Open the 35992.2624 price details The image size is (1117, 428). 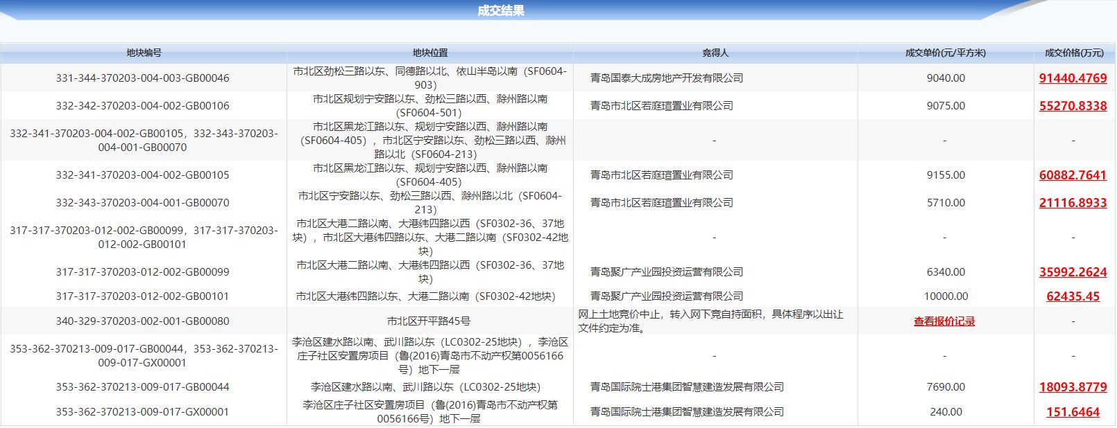click(1073, 272)
